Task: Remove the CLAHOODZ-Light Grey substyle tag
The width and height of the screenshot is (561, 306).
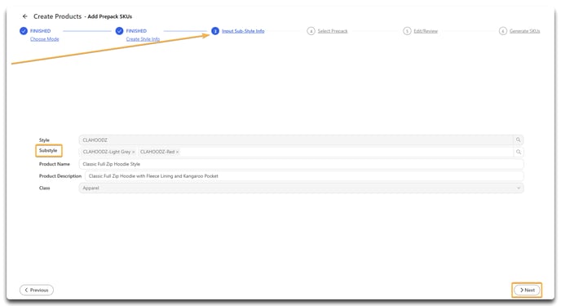Action: (x=134, y=152)
